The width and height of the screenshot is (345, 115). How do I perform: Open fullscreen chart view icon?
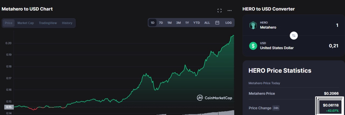(219, 11)
